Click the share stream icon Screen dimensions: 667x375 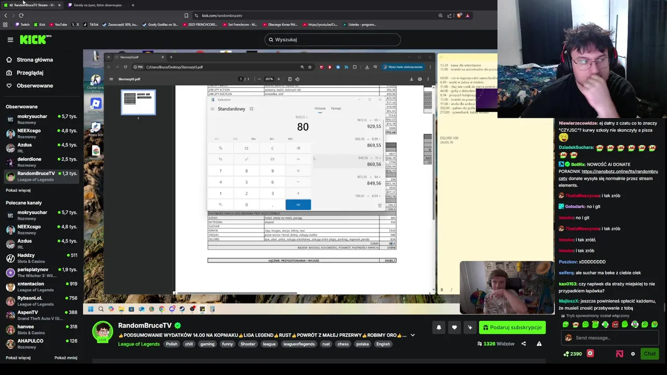(524, 344)
